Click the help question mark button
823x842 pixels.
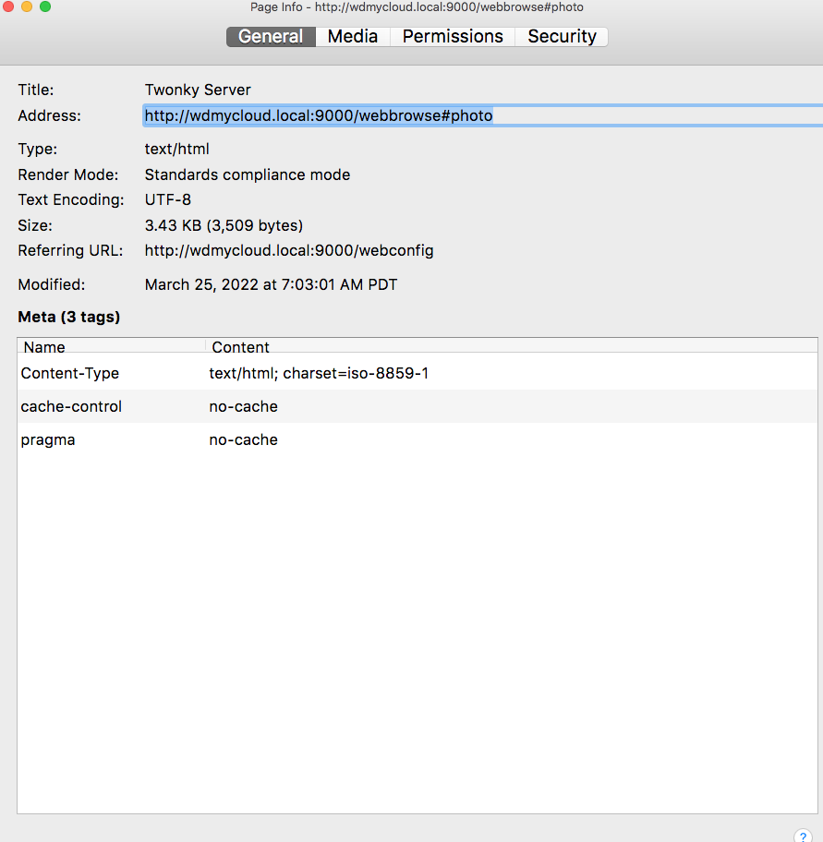[x=803, y=836]
